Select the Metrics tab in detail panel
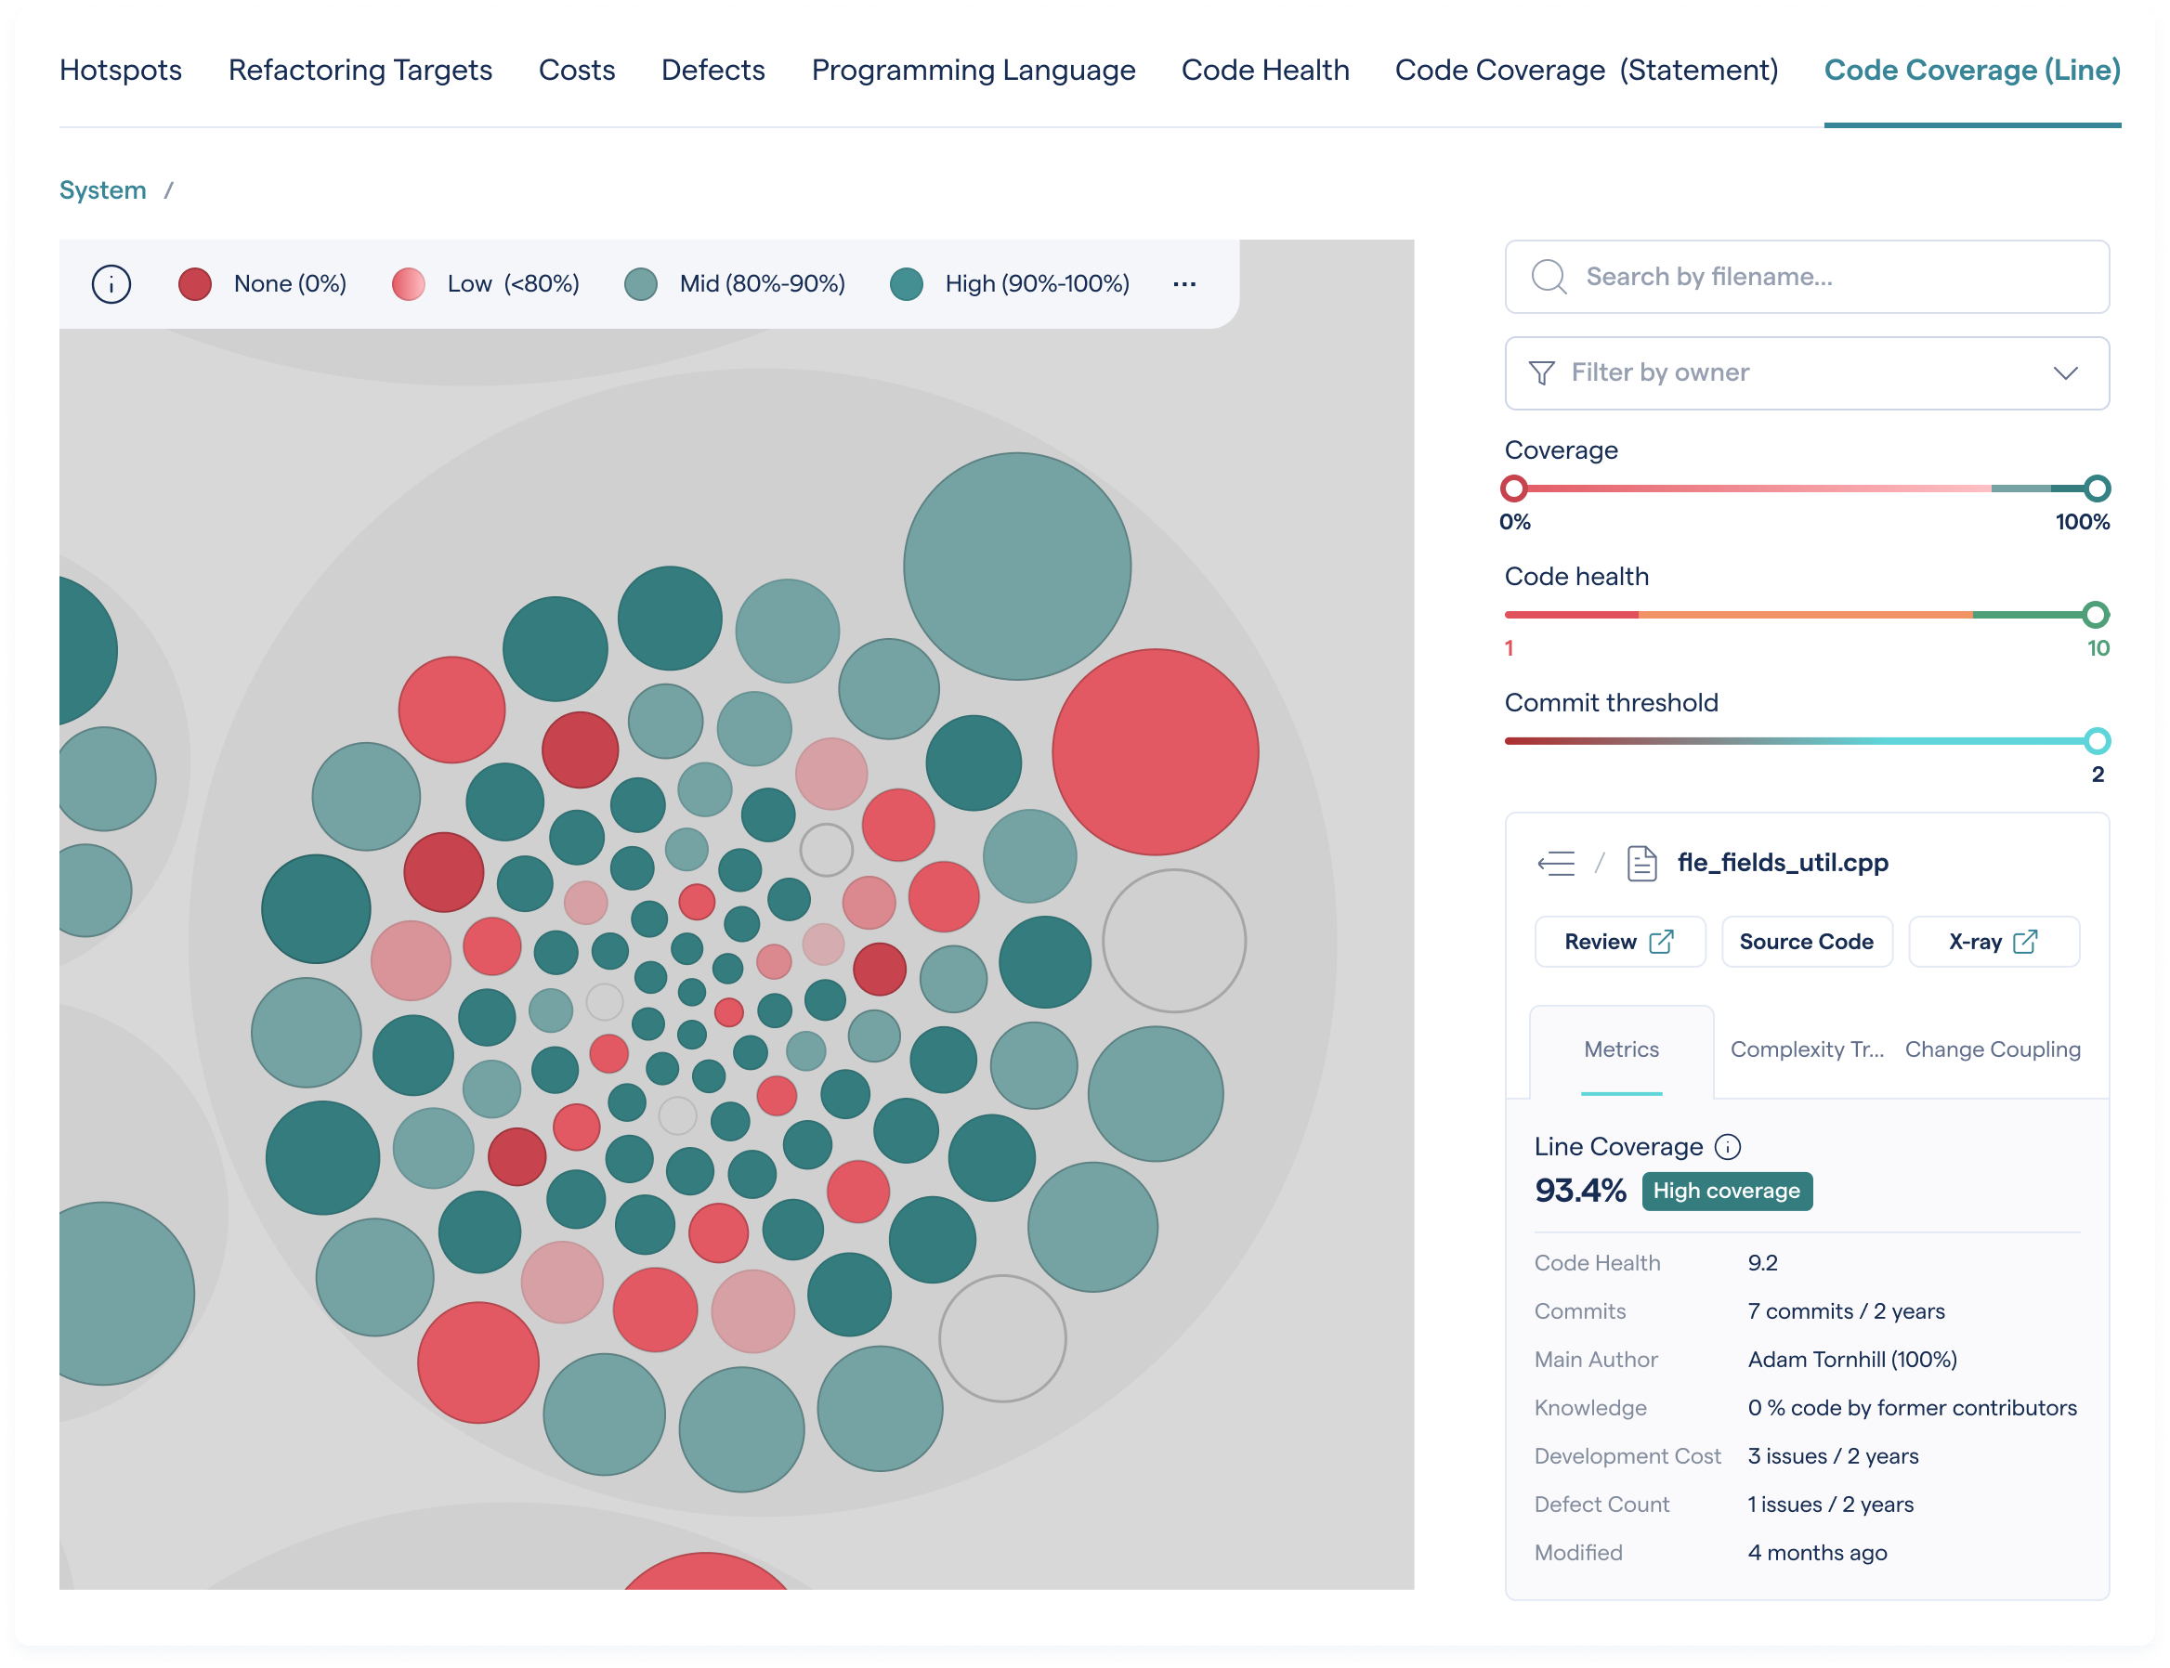 (1614, 1049)
